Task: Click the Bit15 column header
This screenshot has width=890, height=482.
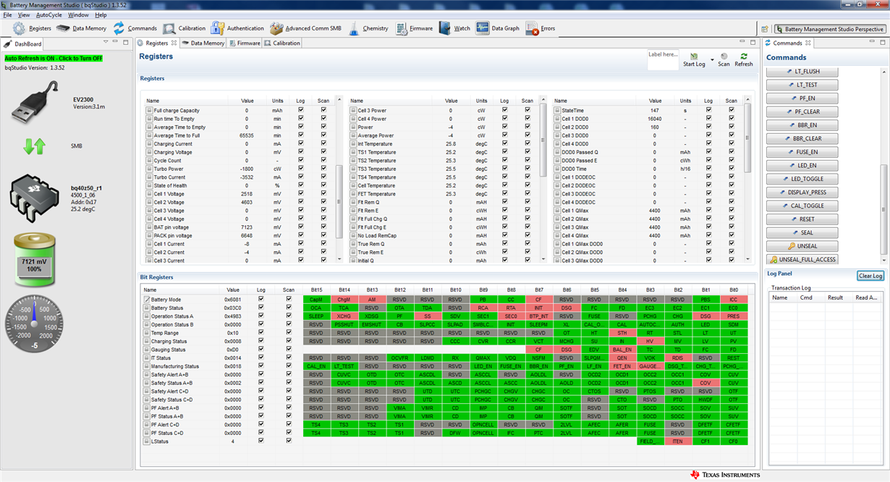Action: pos(316,289)
